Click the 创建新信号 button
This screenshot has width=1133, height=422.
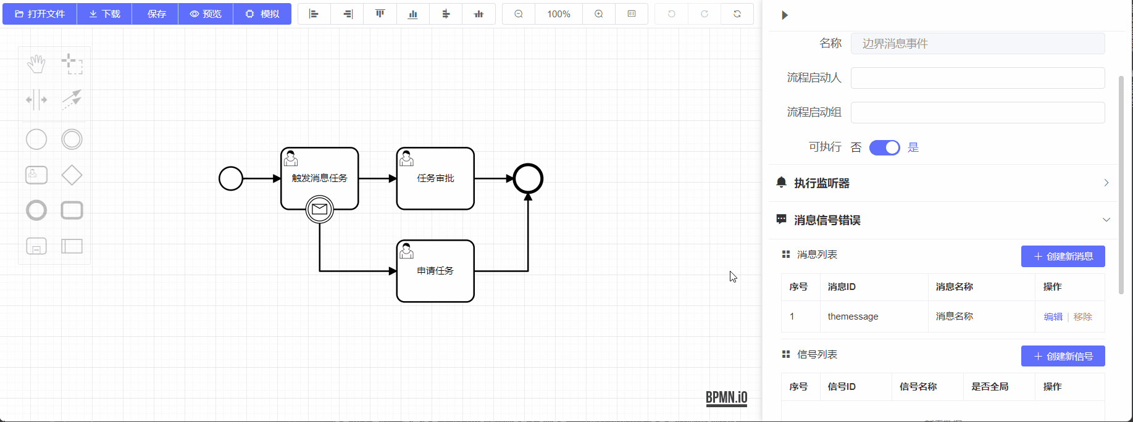(x=1063, y=357)
